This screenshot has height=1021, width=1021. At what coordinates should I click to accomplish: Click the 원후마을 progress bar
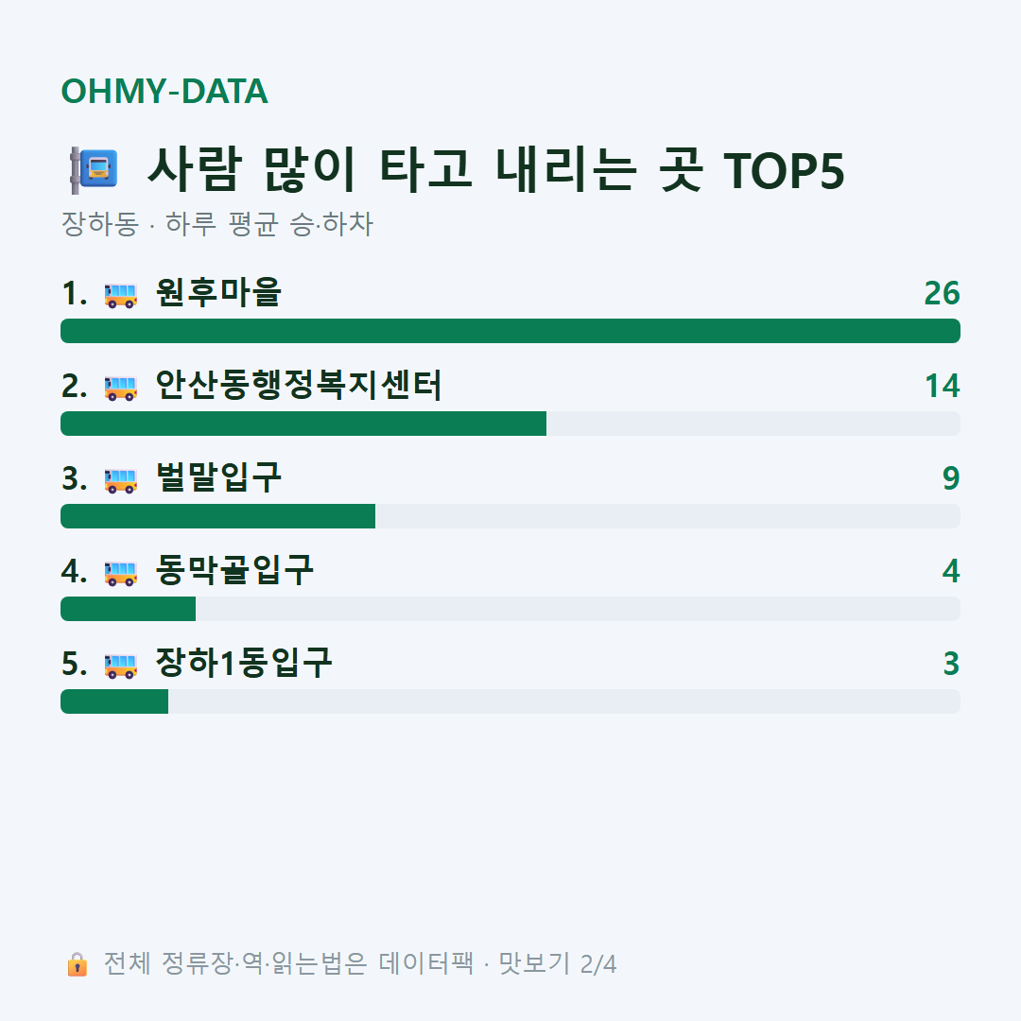point(510,331)
